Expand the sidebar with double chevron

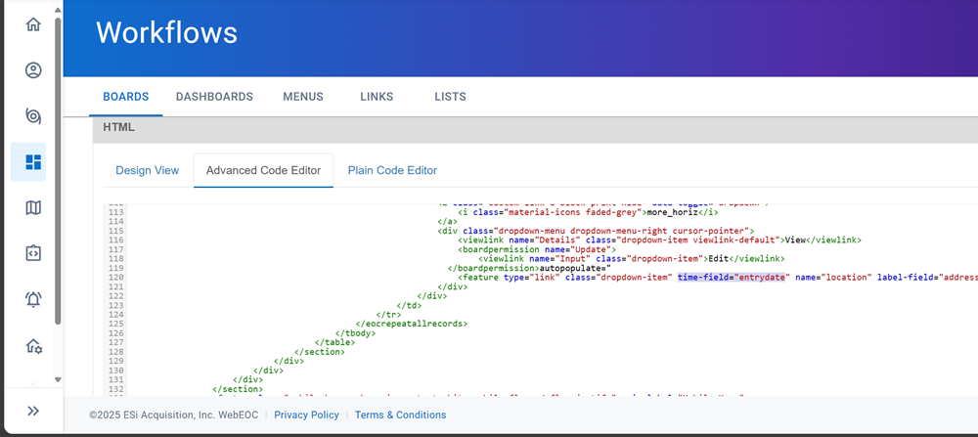[33, 411]
